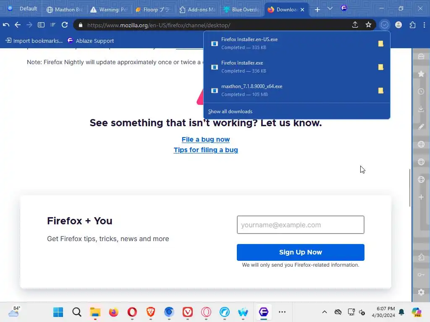Open the sidebar settings gear icon
Screen dimensions: 430x322
(x=421, y=292)
